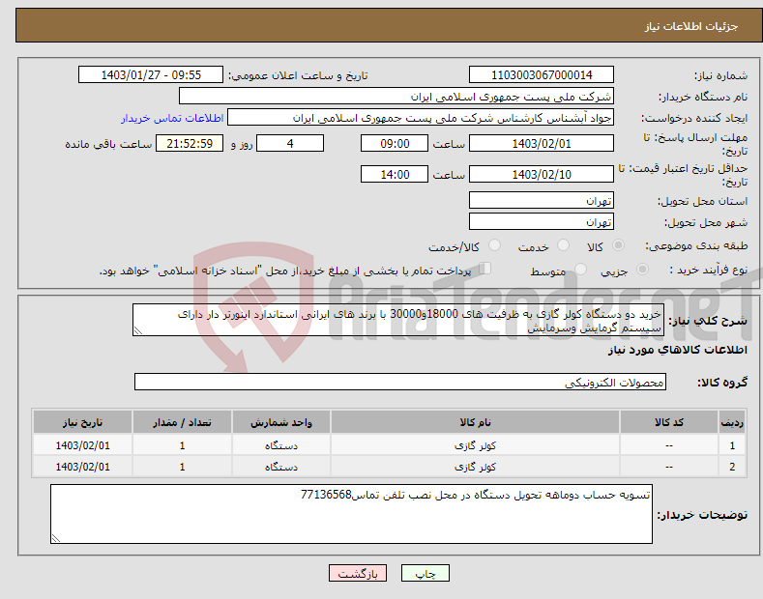Click دستگاه unit cell in row 1
This screenshot has height=599, width=763.
coord(281,445)
